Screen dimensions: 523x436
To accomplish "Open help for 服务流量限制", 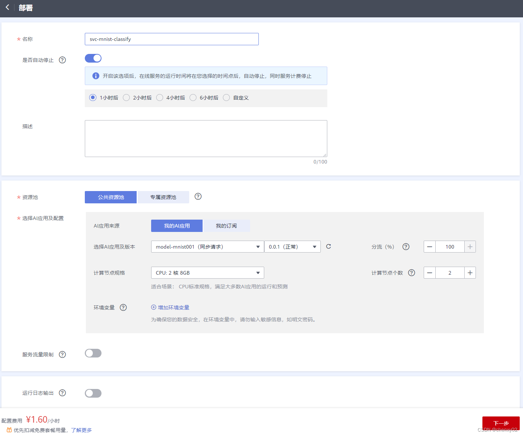I will point(62,355).
